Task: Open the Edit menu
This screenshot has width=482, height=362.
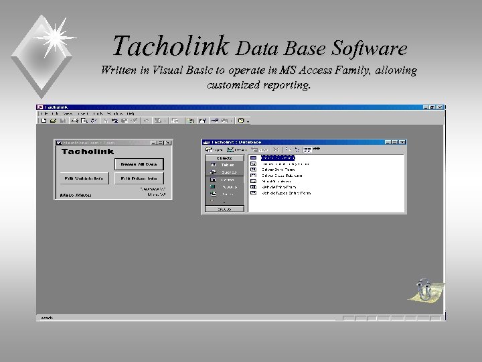Action: pyautogui.click(x=56, y=113)
